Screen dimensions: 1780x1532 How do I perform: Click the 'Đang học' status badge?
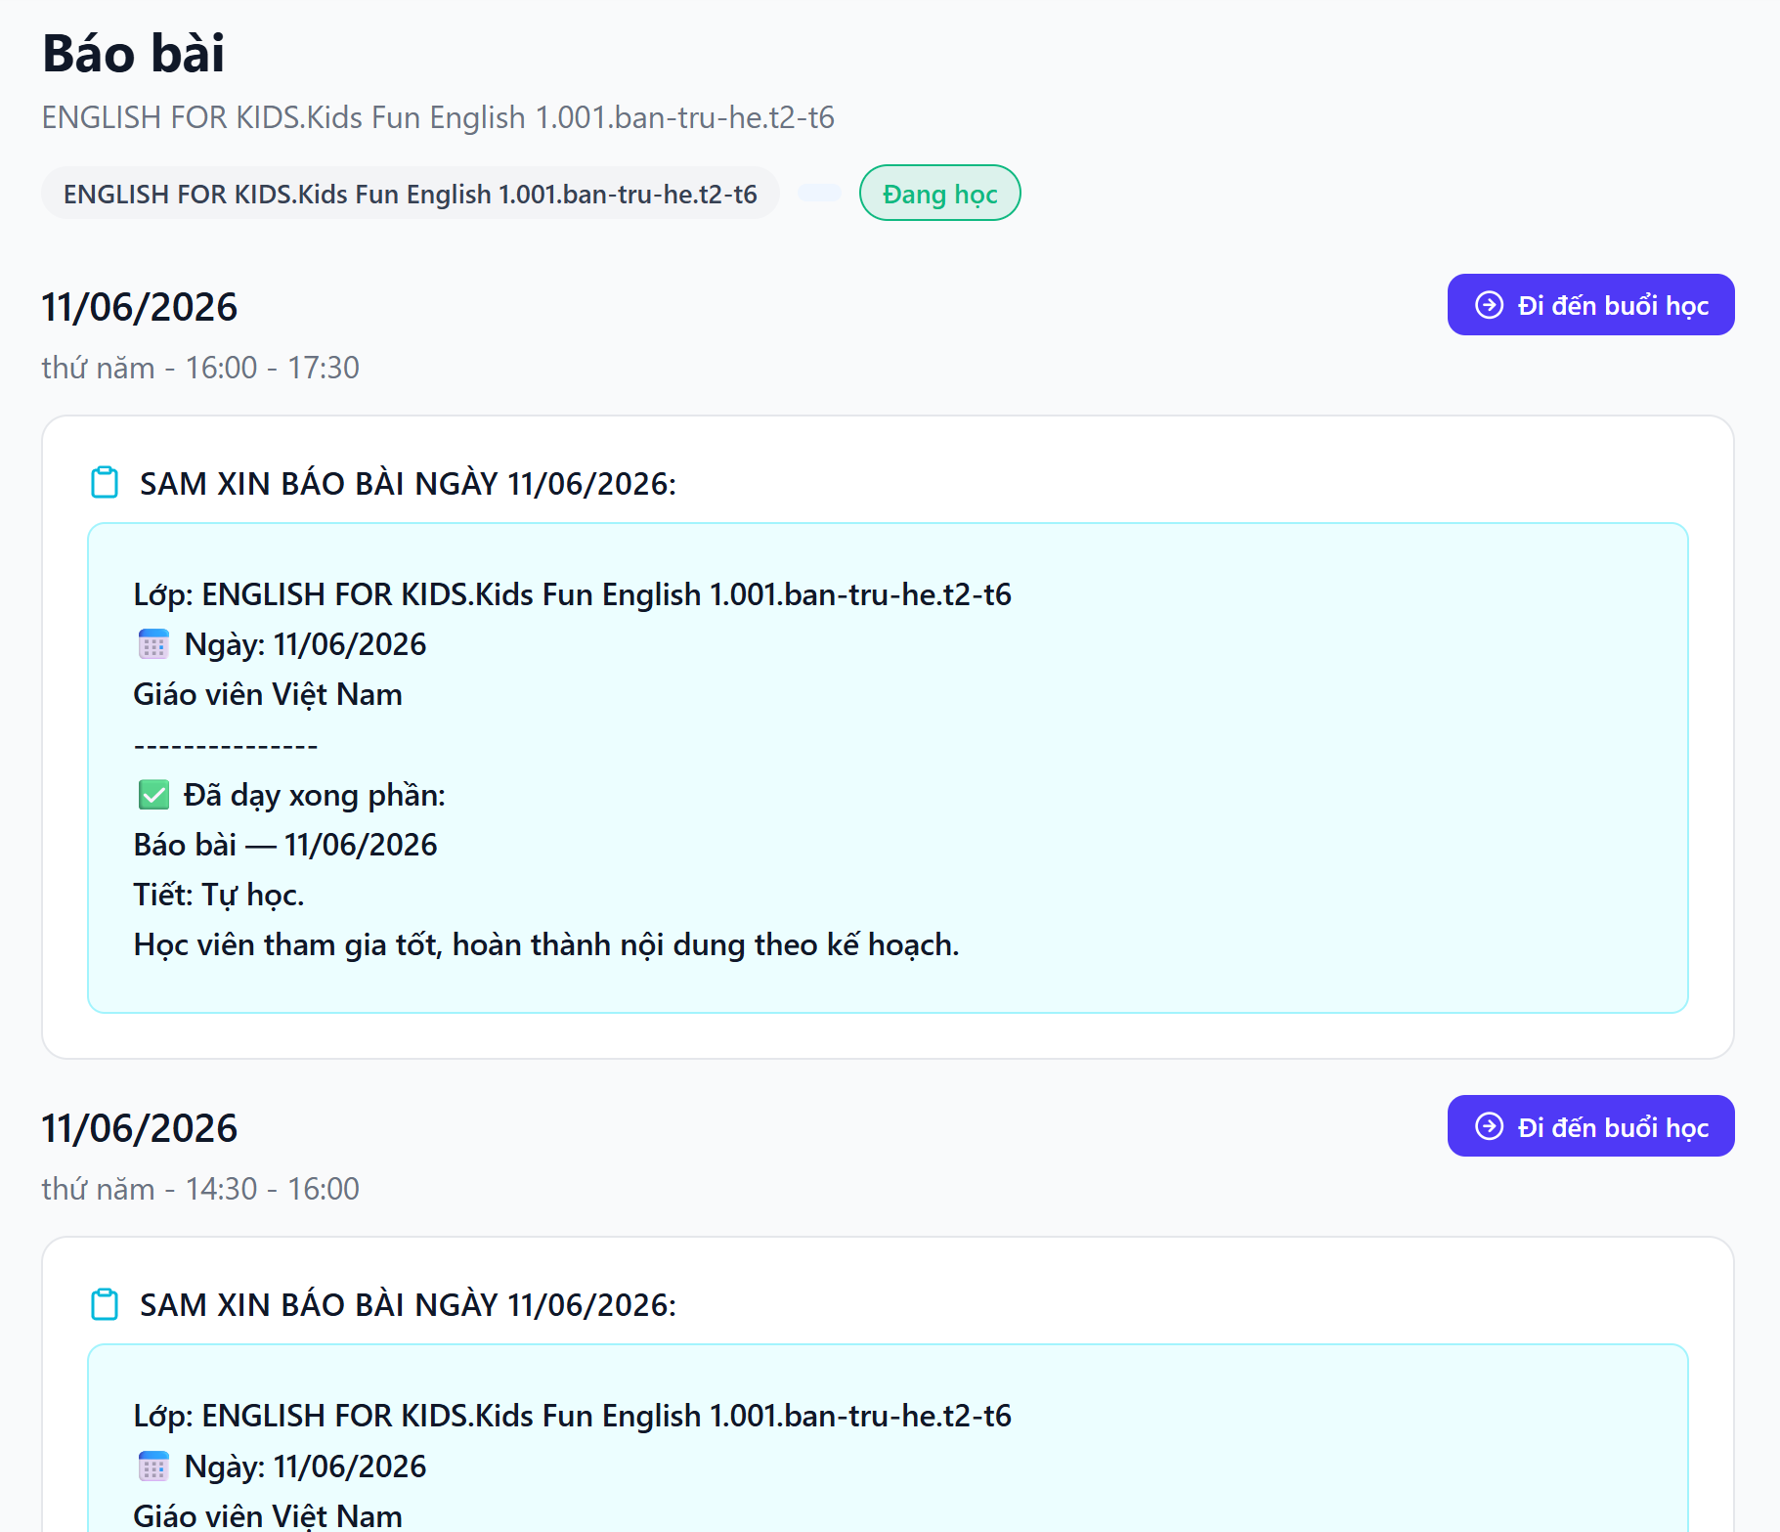tap(939, 194)
